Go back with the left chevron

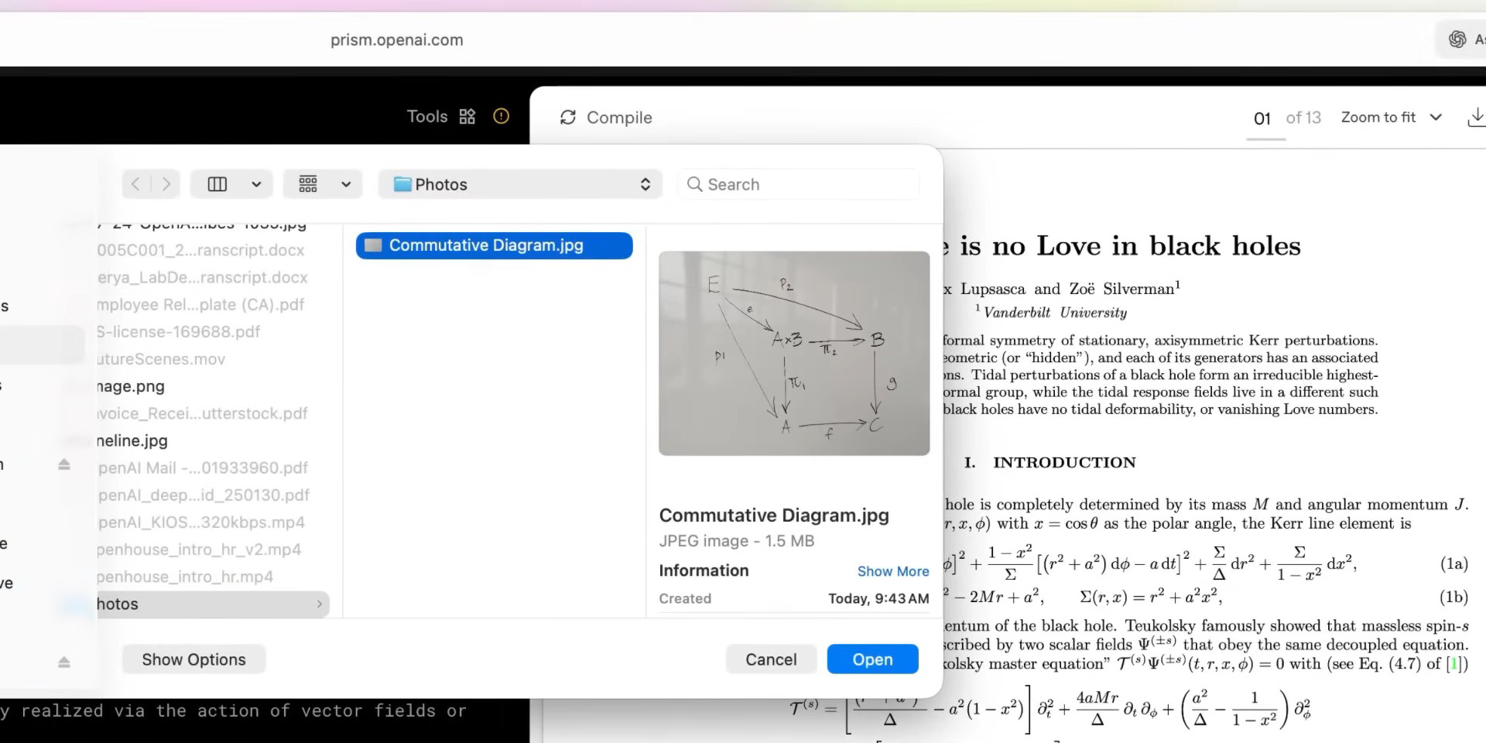(x=136, y=184)
